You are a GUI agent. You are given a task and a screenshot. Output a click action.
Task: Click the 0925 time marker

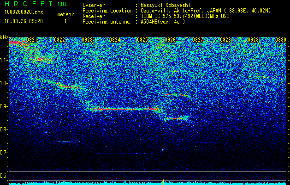pos(142,40)
